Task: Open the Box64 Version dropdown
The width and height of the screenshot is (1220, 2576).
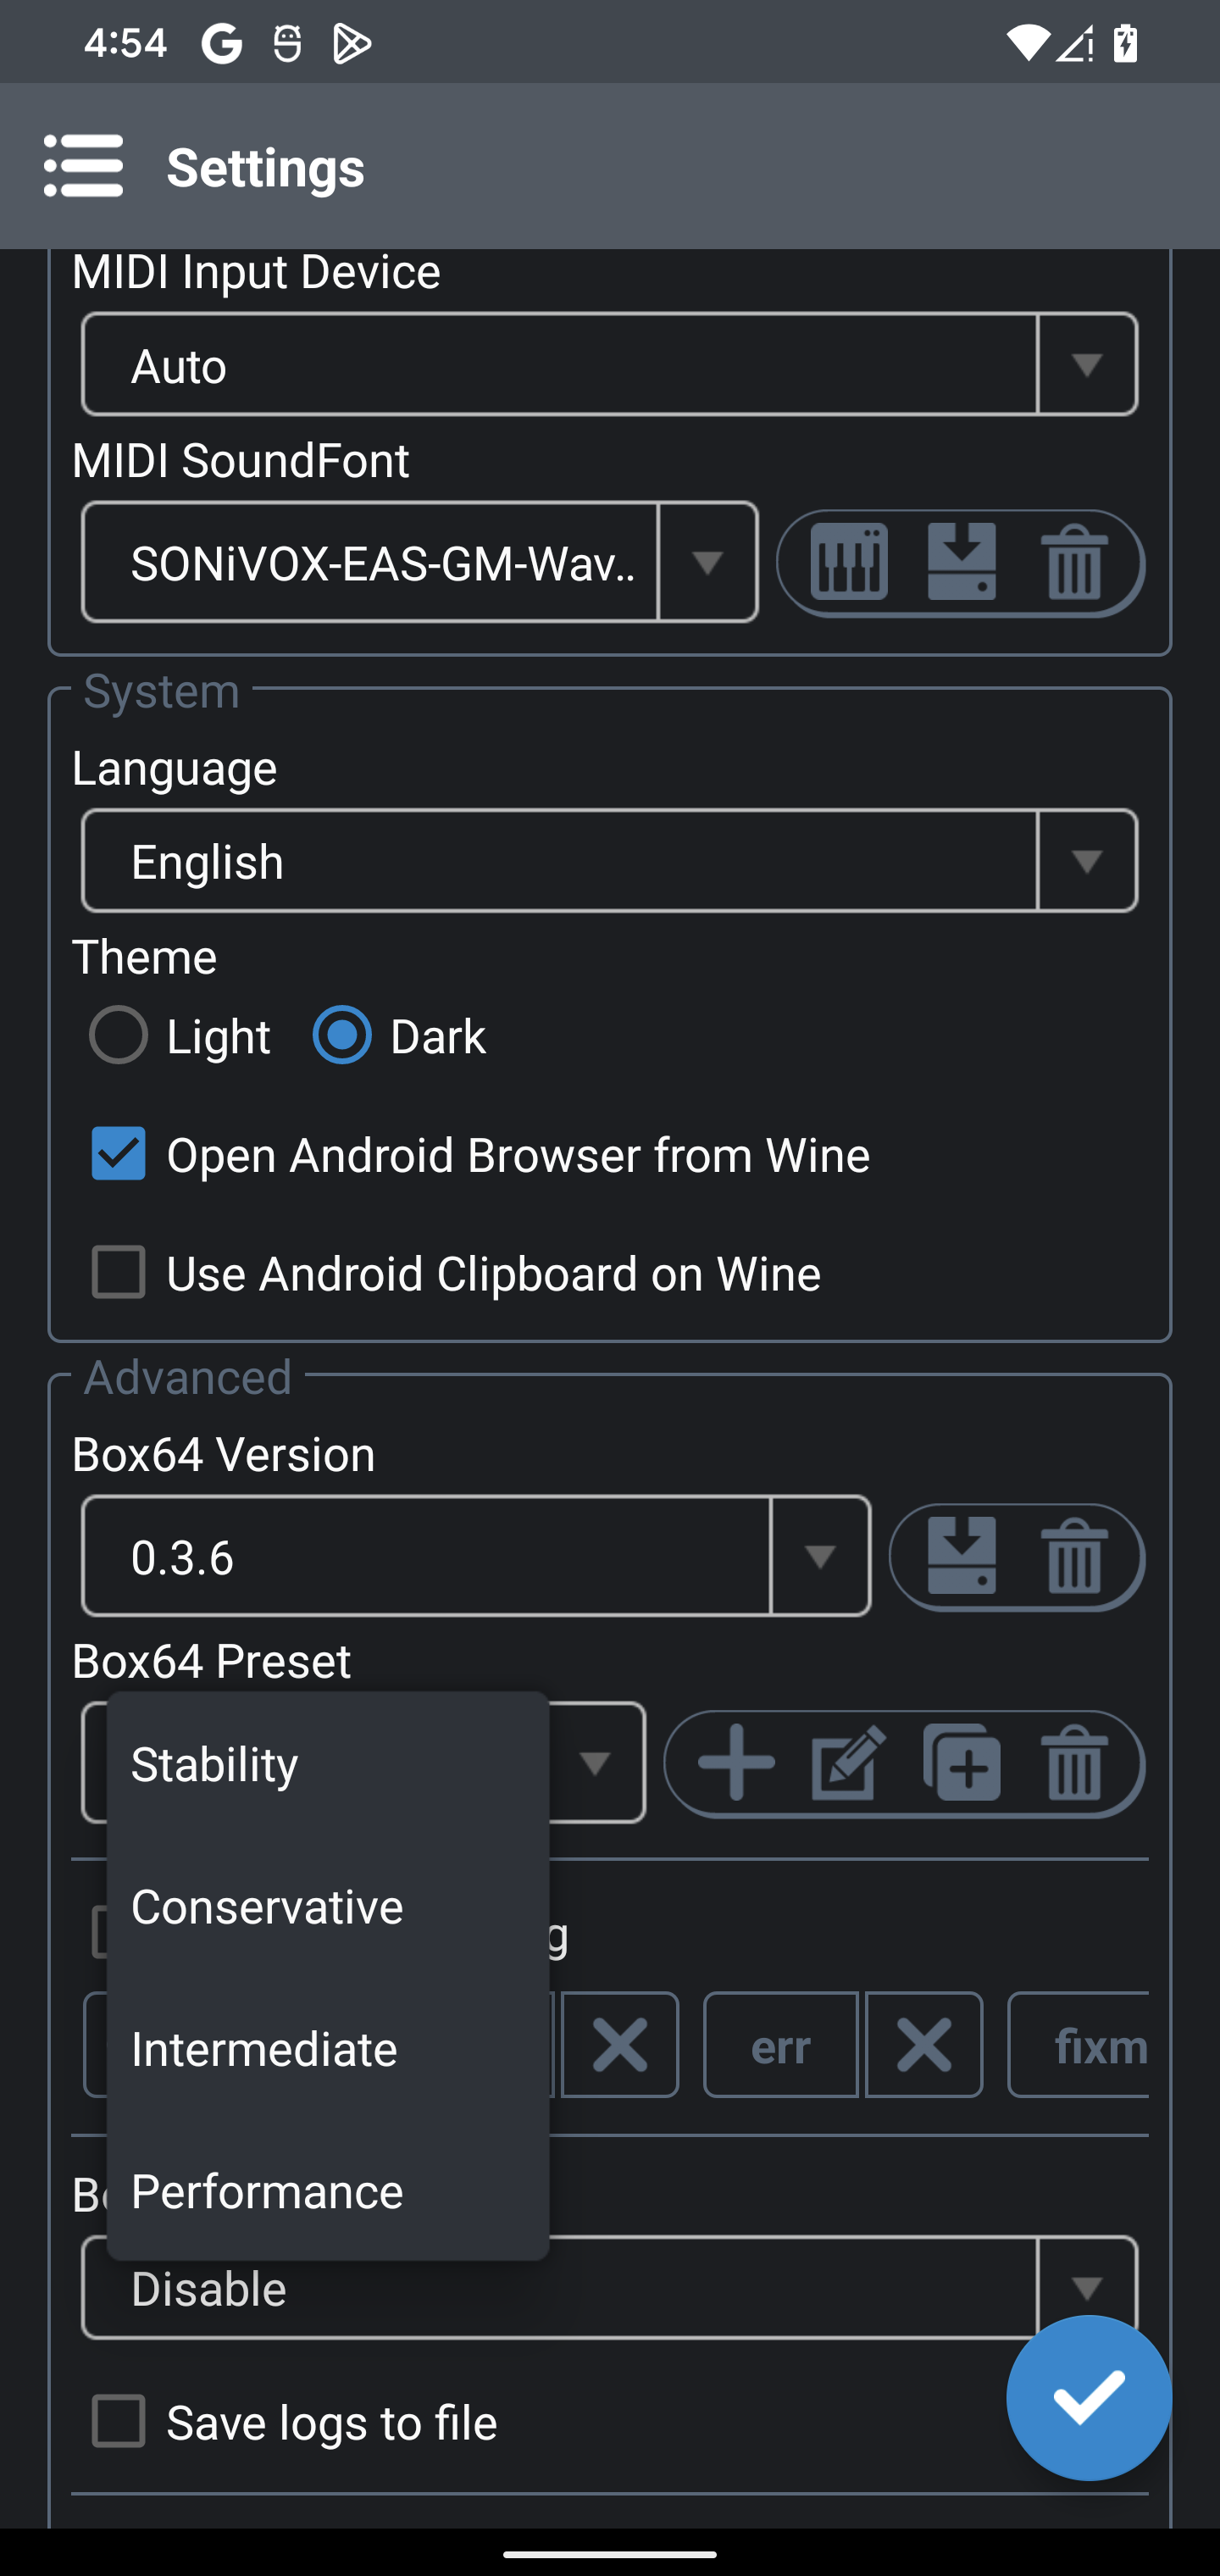Action: click(476, 1557)
